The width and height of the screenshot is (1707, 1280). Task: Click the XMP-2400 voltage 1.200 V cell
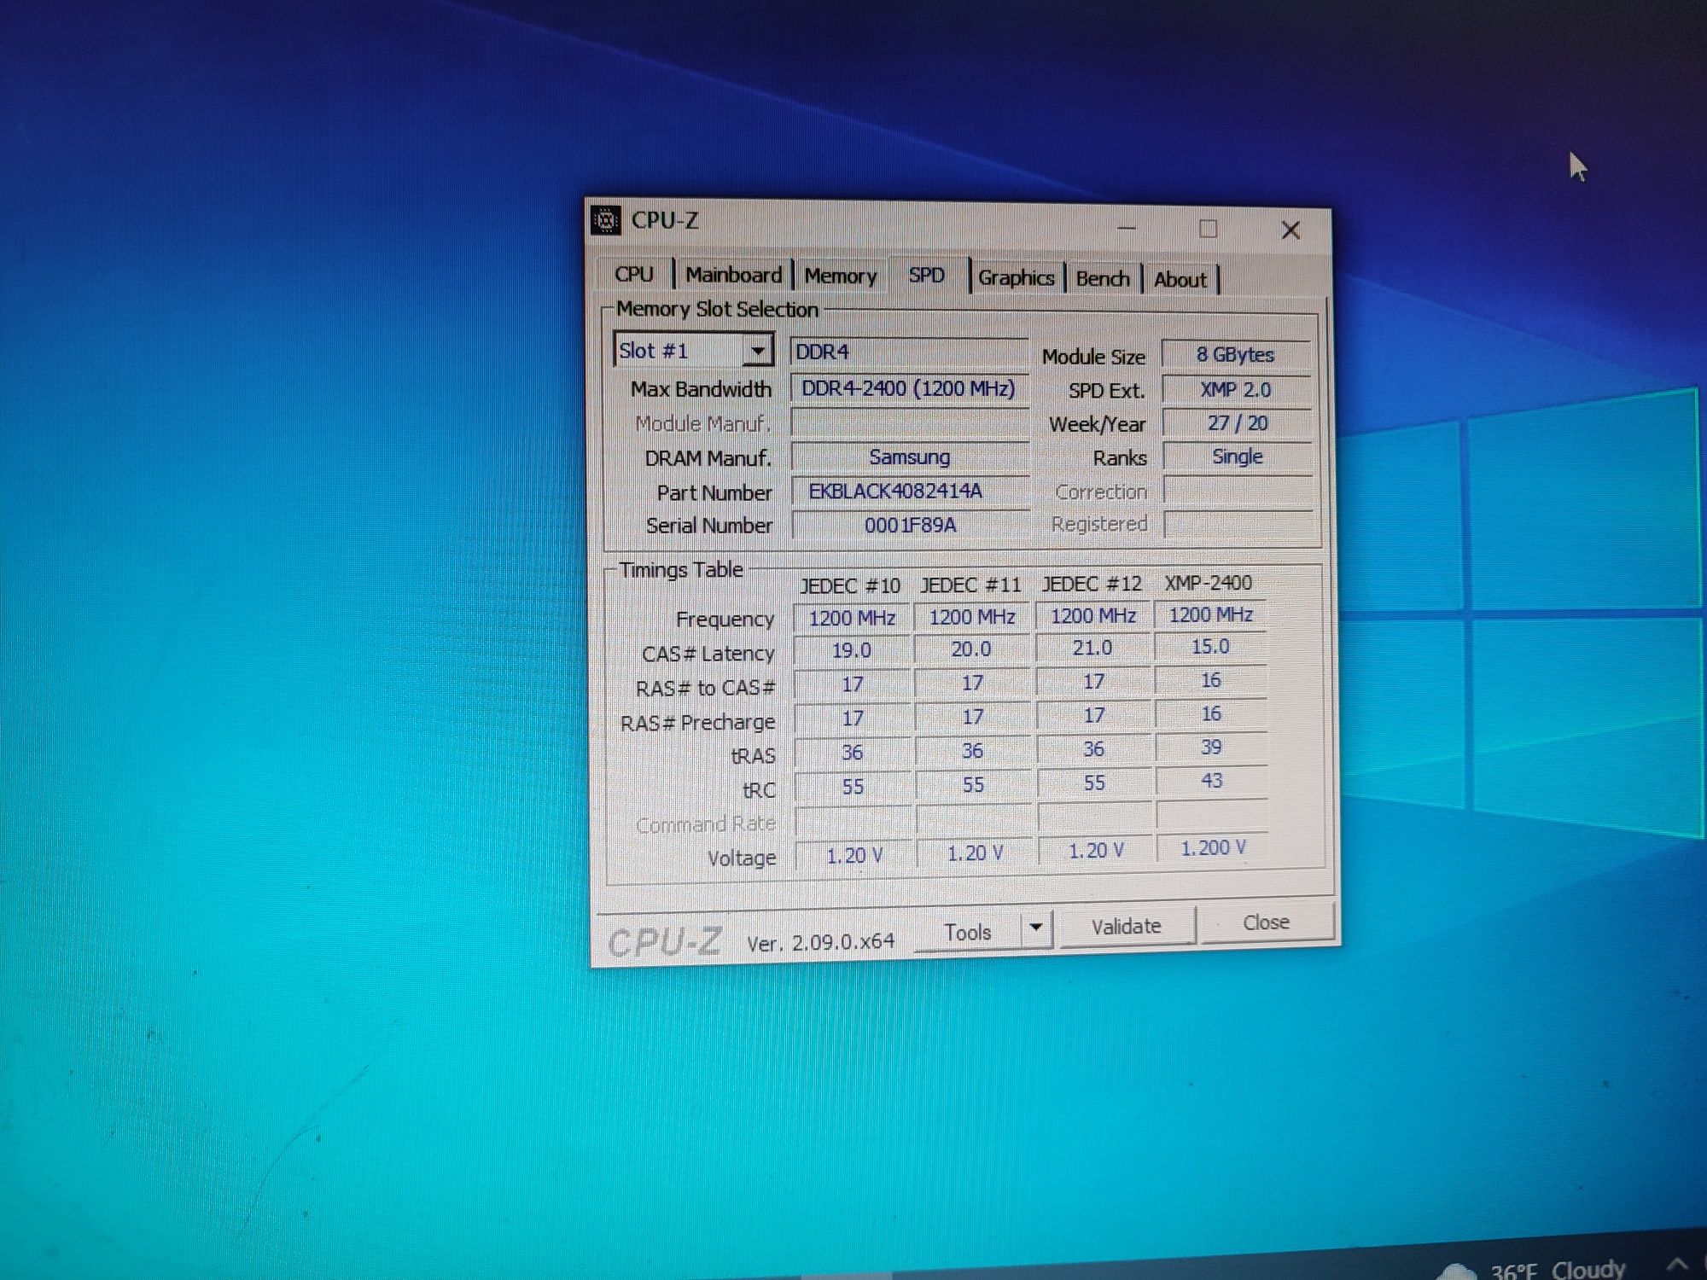[x=1213, y=847]
